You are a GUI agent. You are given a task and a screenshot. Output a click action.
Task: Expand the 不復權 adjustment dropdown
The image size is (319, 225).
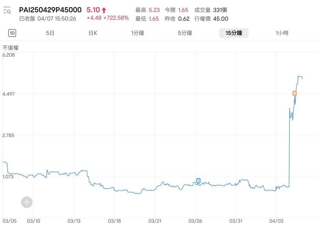(11, 47)
